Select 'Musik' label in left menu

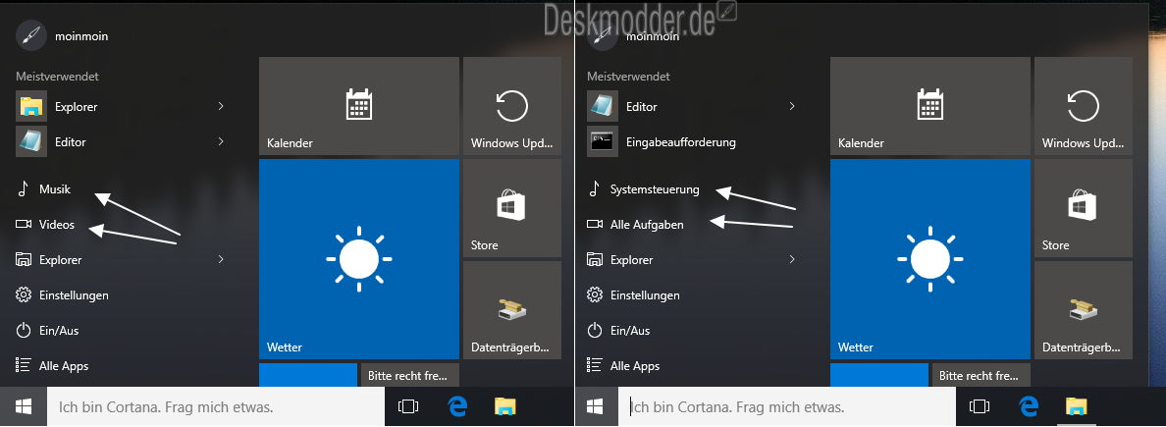click(x=55, y=188)
